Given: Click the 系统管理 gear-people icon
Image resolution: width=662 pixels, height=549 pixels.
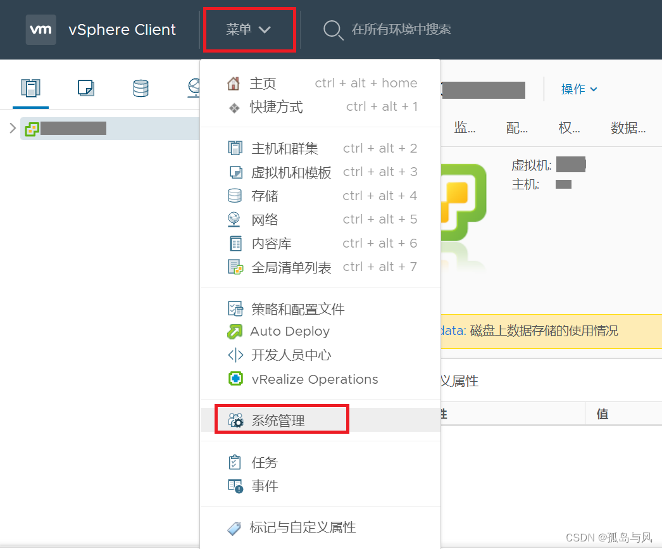Looking at the screenshot, I should tap(235, 420).
